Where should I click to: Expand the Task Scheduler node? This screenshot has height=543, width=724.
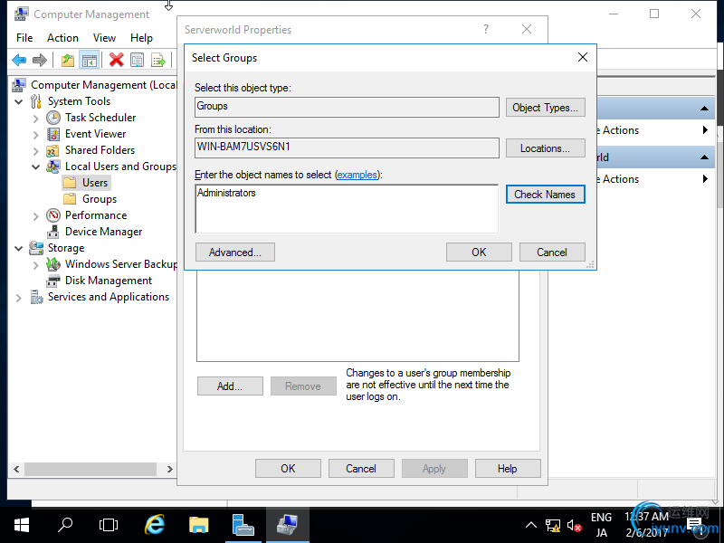coord(36,119)
